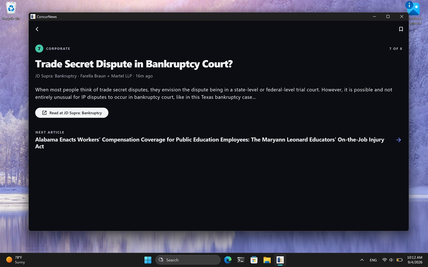
Task: Click the source name 'JD Supra: Bankruptcy' in the byline
Action: tap(56, 76)
